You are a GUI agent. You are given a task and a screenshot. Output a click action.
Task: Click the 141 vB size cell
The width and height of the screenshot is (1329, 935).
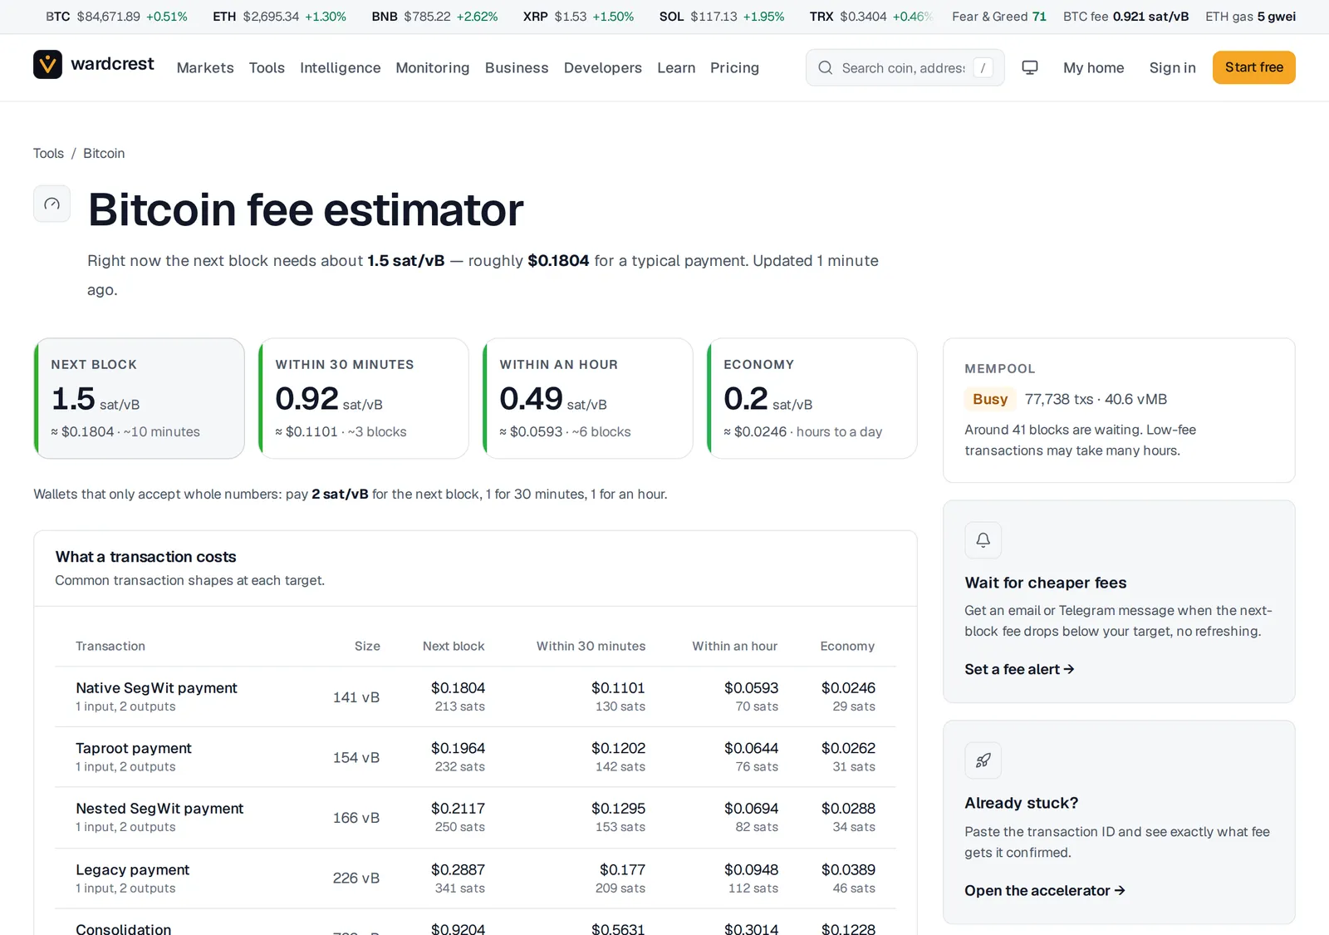pyautogui.click(x=356, y=697)
